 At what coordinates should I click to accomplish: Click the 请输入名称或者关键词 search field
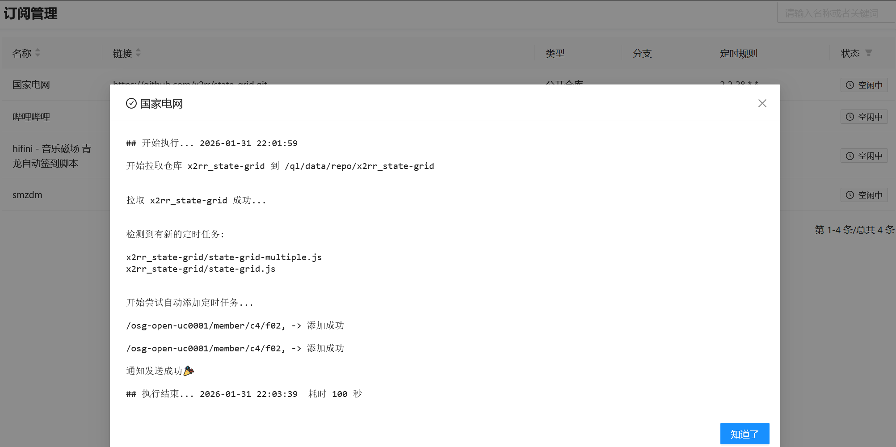[836, 12]
